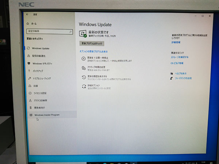The width and height of the screenshot is (219, 164).
Task: Click the search magnifier icon
Action: click(x=70, y=32)
